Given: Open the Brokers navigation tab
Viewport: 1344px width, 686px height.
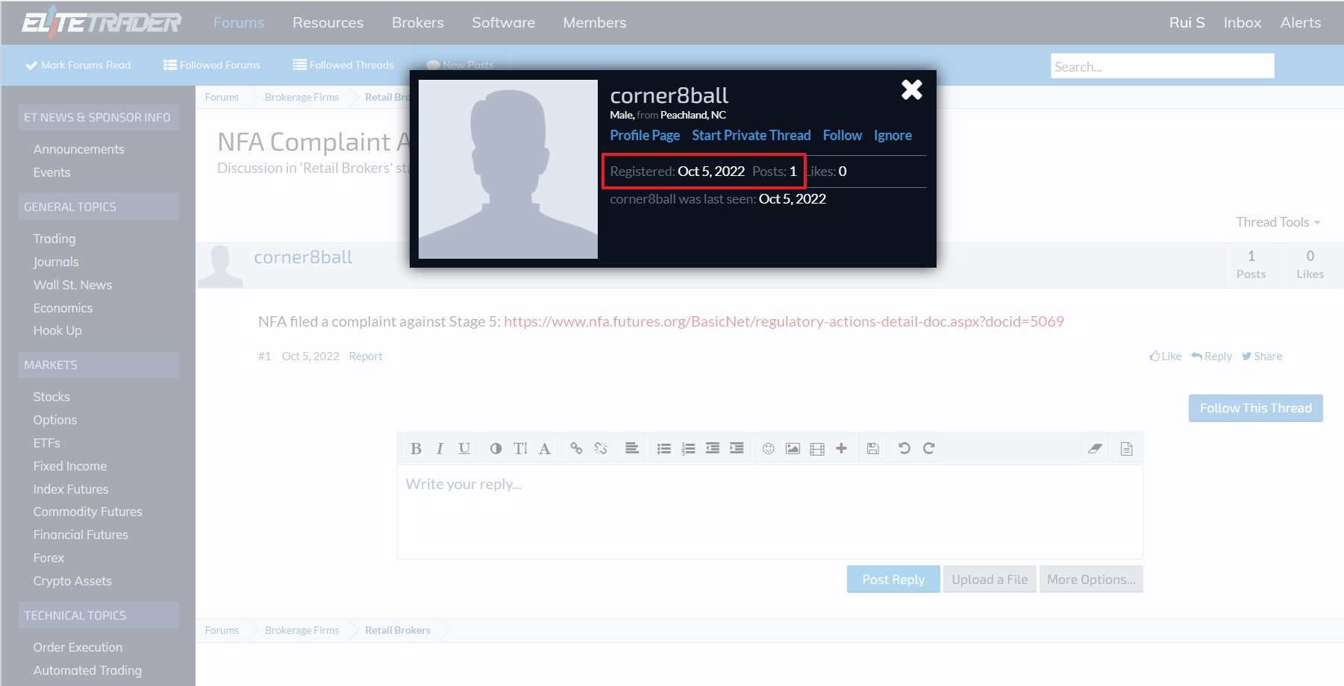Looking at the screenshot, I should (418, 22).
